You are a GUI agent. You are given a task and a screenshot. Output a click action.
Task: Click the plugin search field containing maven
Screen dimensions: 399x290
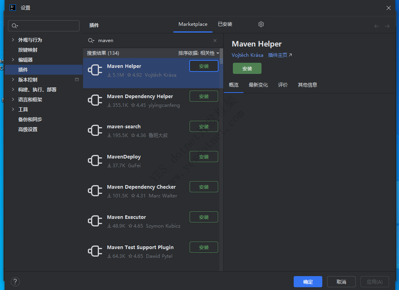click(153, 41)
